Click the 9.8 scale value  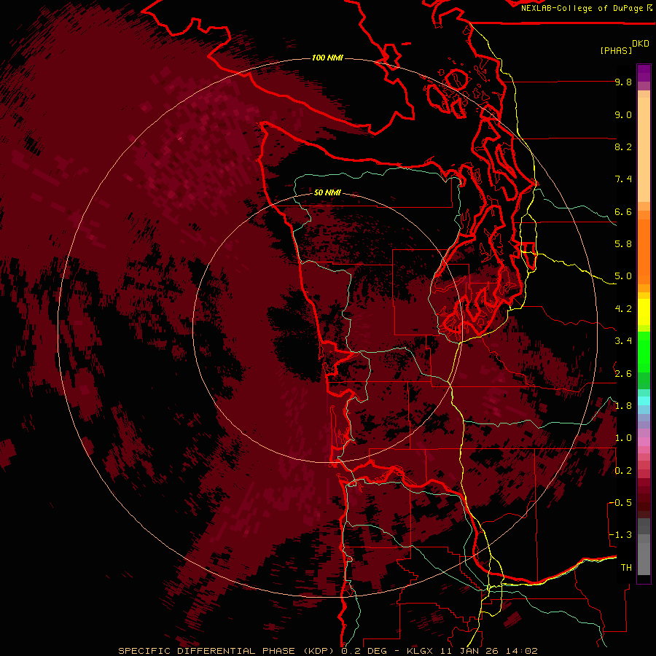click(623, 82)
